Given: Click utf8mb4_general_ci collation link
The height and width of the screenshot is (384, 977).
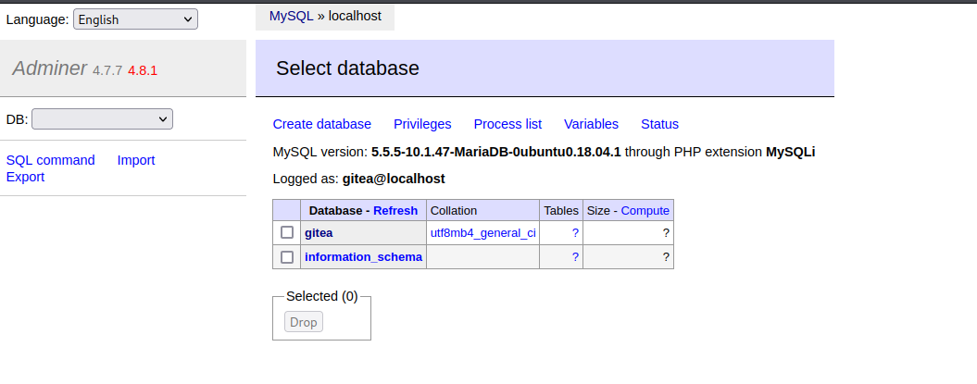Looking at the screenshot, I should 482,233.
